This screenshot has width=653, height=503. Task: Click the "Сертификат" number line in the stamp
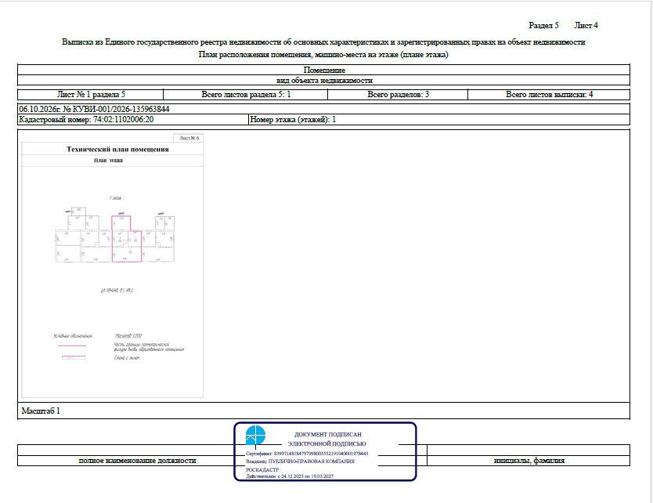click(x=307, y=454)
